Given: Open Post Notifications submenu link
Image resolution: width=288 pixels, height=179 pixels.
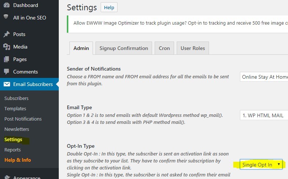Looking at the screenshot, I should (x=23, y=119).
